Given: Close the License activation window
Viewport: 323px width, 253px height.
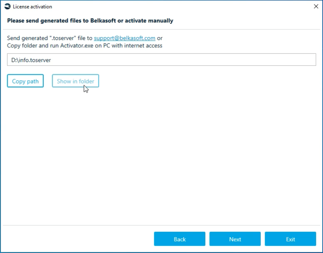Looking at the screenshot, I should pyautogui.click(x=316, y=6).
